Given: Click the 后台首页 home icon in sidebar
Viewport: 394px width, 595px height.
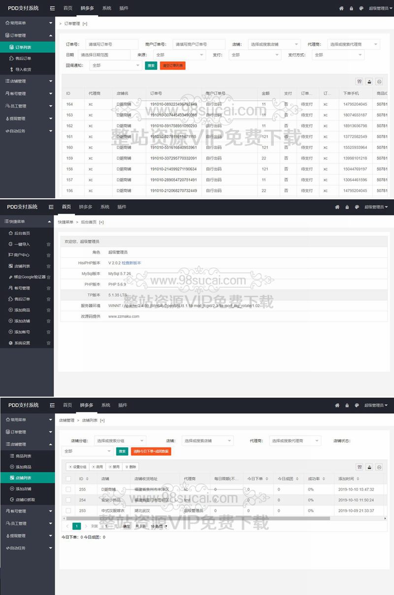Looking at the screenshot, I should pyautogui.click(x=11, y=233).
